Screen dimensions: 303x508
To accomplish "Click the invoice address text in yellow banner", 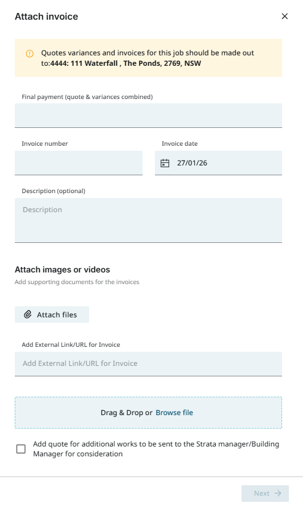I will pyautogui.click(x=125, y=63).
